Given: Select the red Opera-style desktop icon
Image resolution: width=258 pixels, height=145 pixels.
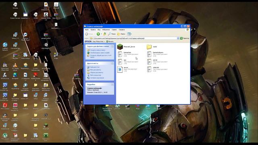Looking at the screenshot, I should (5, 106).
